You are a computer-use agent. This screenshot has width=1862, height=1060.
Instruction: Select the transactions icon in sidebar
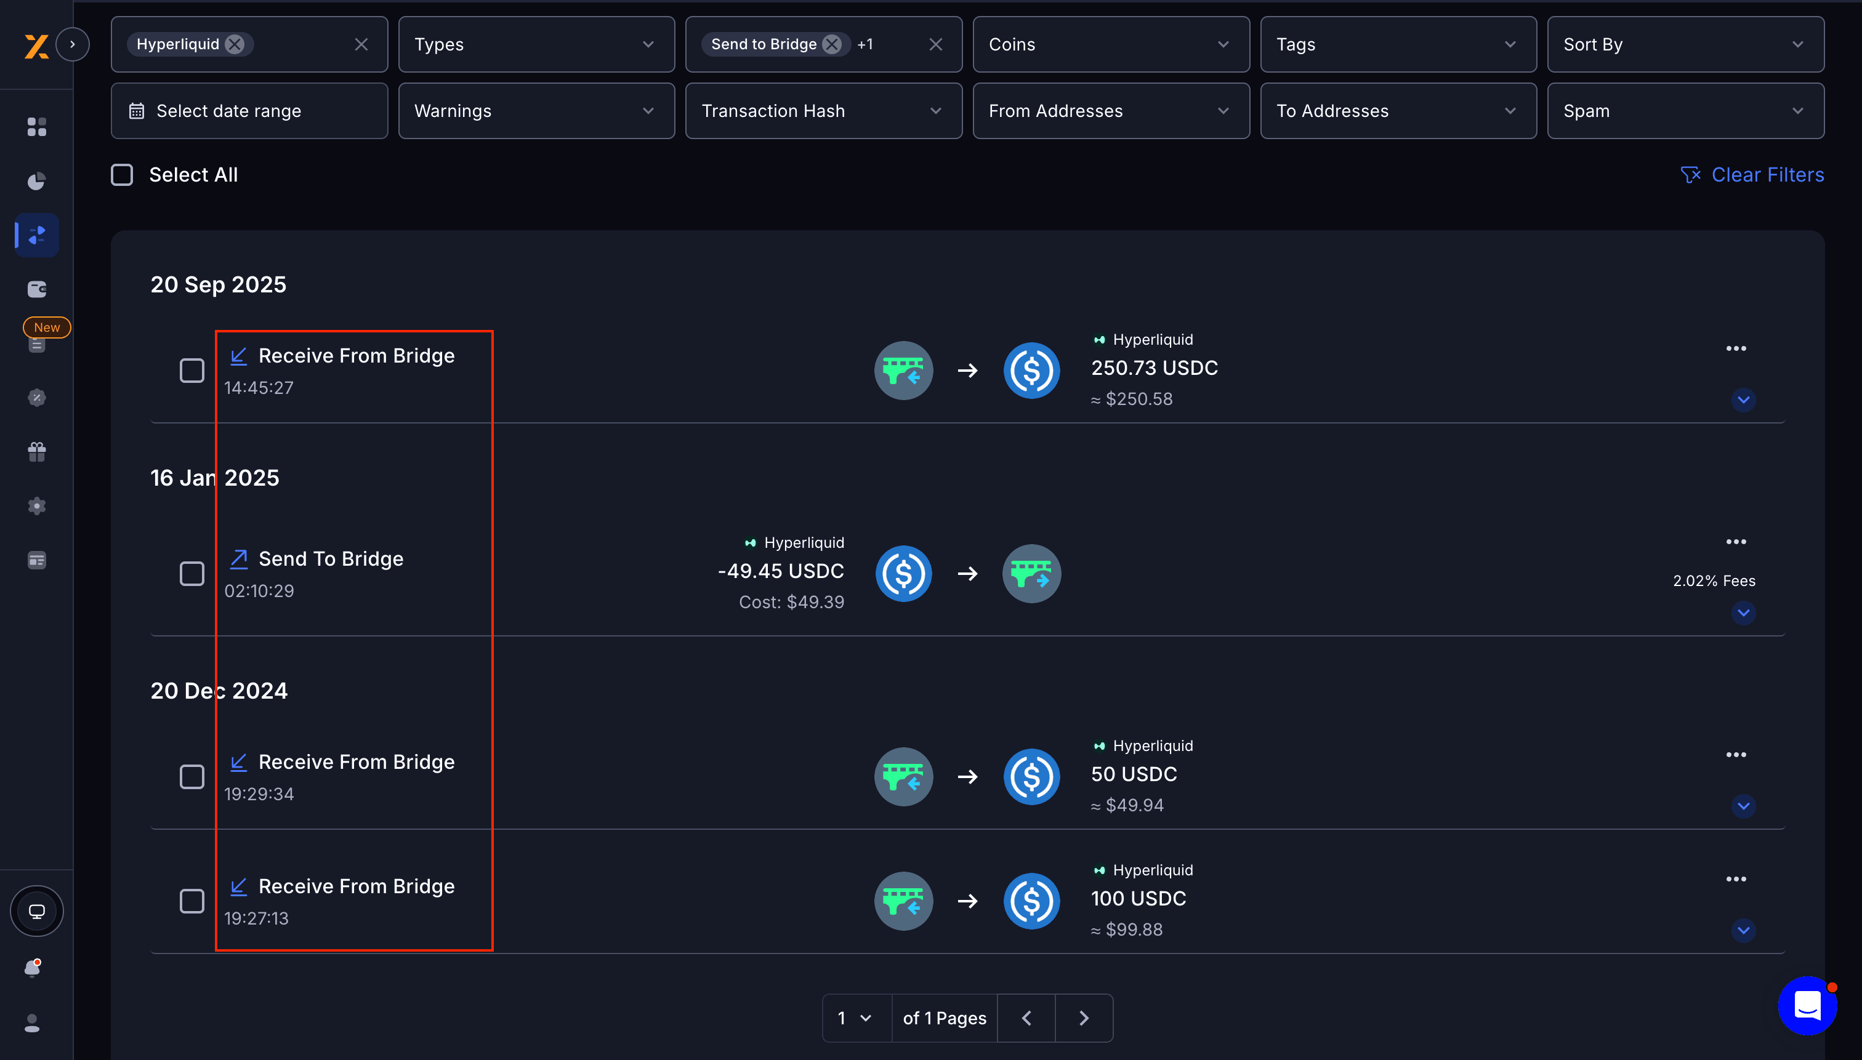(36, 235)
